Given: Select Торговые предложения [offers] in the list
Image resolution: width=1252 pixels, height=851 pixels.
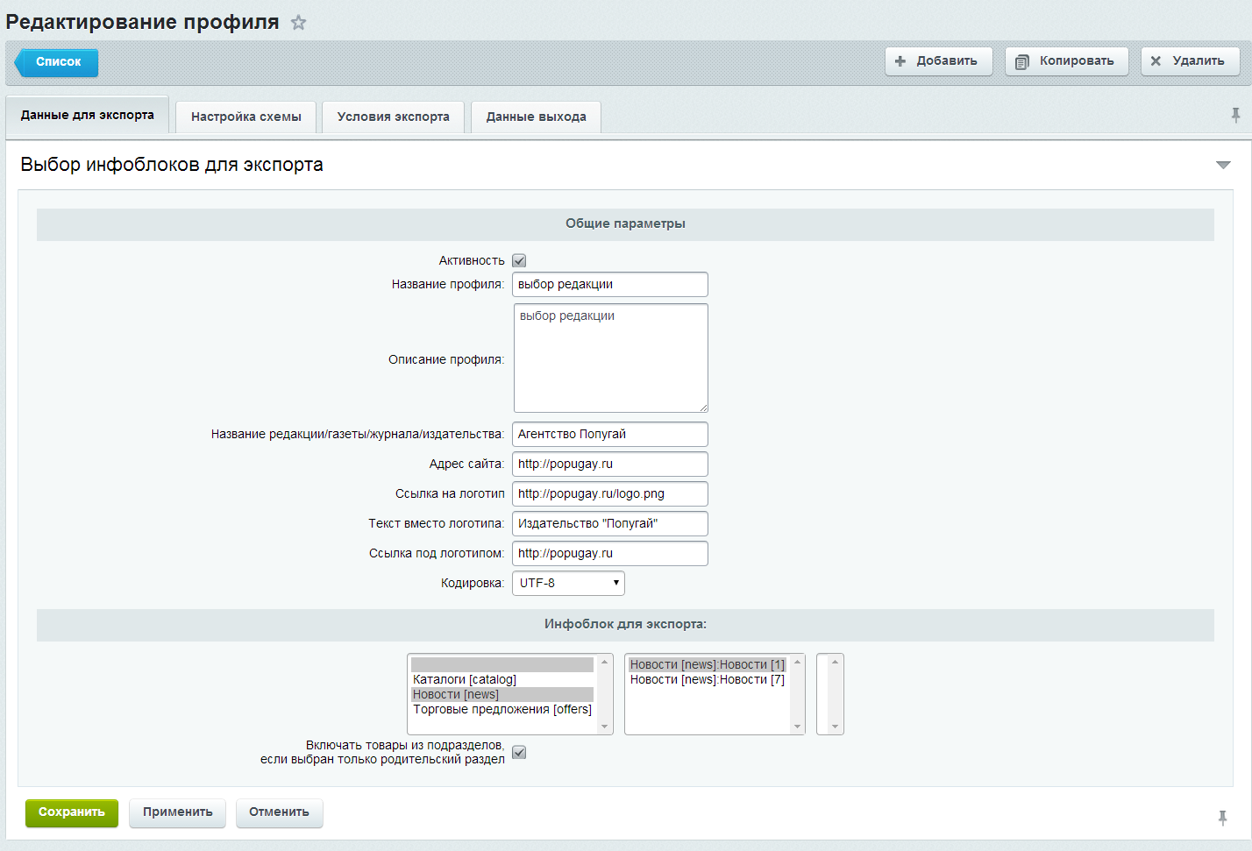Looking at the screenshot, I should coord(502,709).
